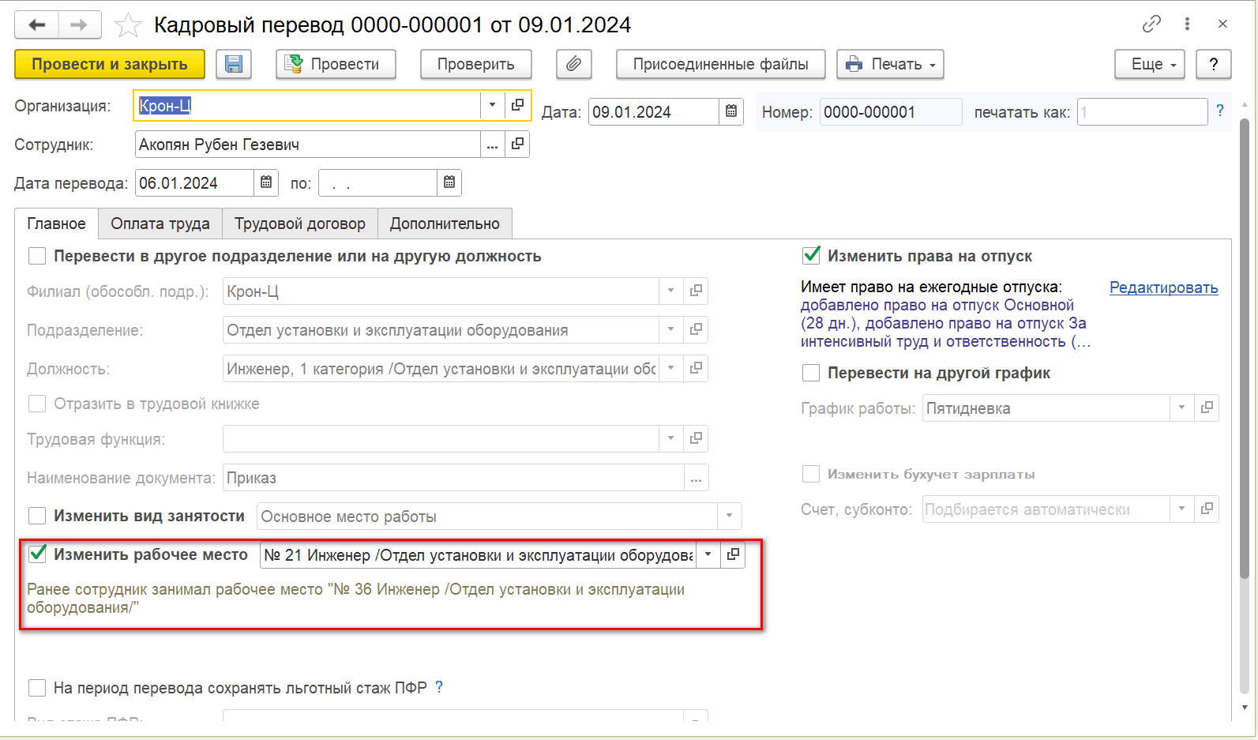Image resolution: width=1258 pixels, height=740 pixels.
Task: Open calendar picker for Дата field
Action: [731, 112]
